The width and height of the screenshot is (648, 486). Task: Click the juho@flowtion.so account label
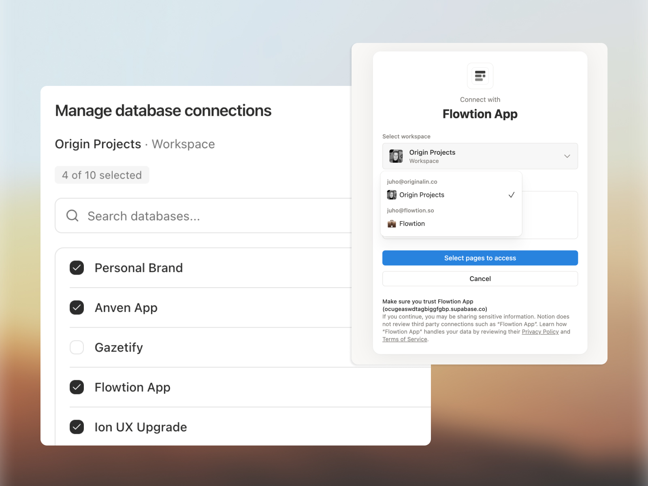tap(410, 211)
